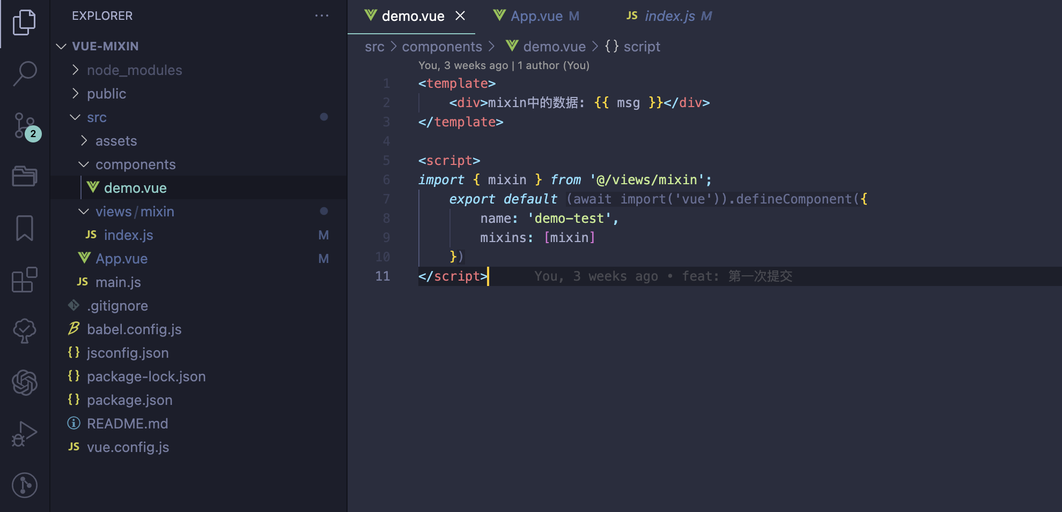Open the Project Manager folder icon
Viewport: 1062px width, 512px height.
[x=24, y=176]
